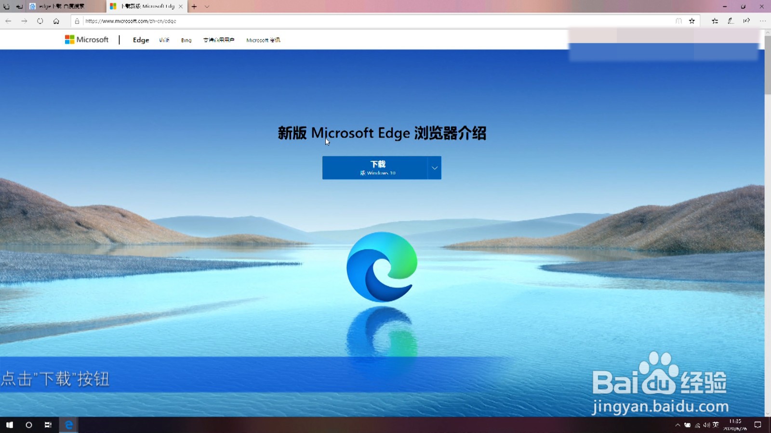
Task: Click the set-aside tabs icon
Action: click(6, 6)
